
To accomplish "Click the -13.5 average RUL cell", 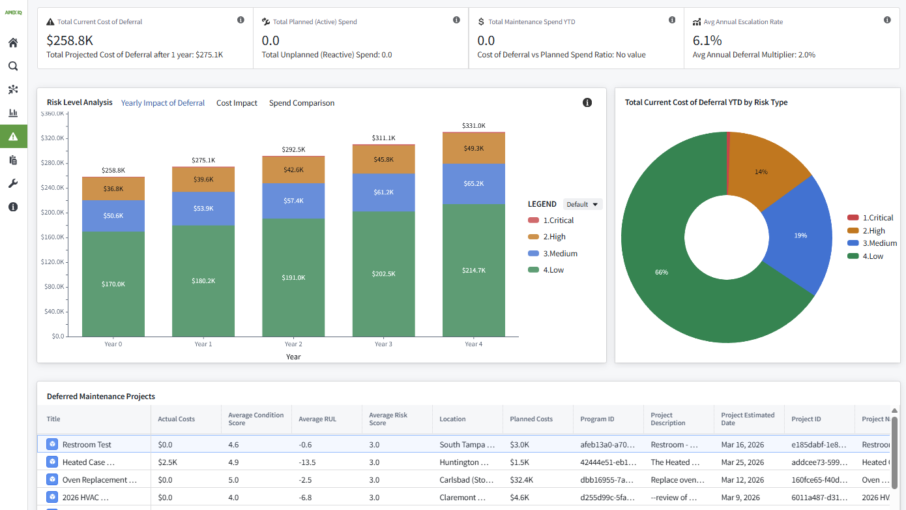I will coord(327,462).
